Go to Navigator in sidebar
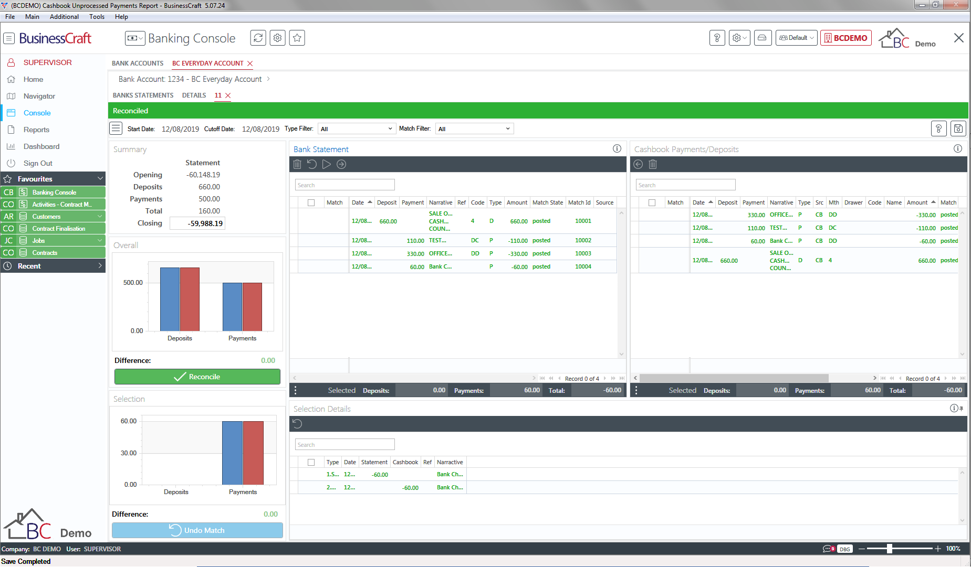The height and width of the screenshot is (567, 971). pyautogui.click(x=39, y=96)
